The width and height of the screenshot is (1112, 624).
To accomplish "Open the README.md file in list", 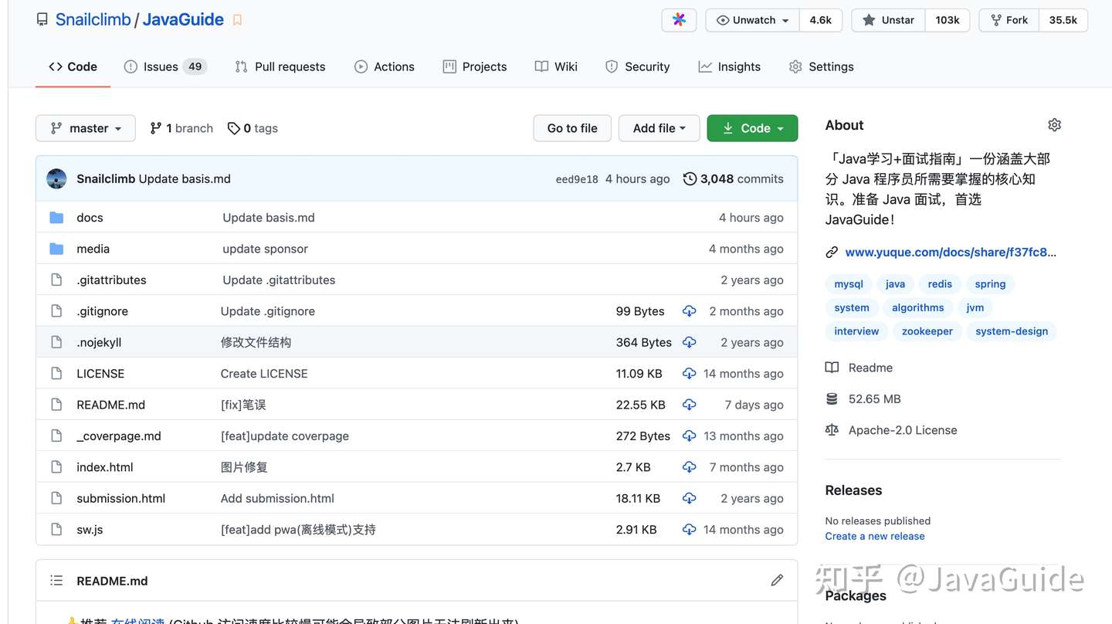I will [x=110, y=405].
